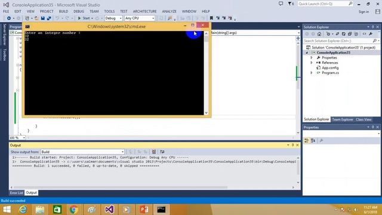Click the View Code icon in Solution Explorer

364,34
